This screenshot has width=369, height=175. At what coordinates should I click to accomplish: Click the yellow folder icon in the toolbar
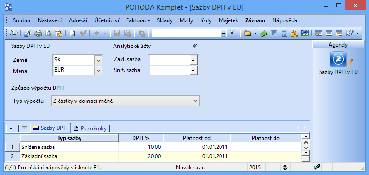pos(248,34)
